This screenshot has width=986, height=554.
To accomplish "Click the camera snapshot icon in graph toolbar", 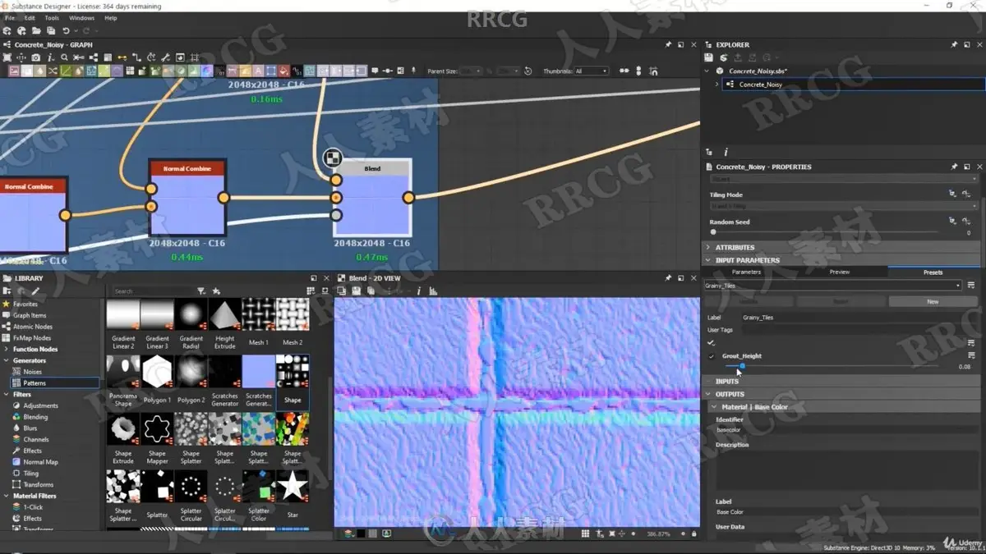I will point(35,57).
